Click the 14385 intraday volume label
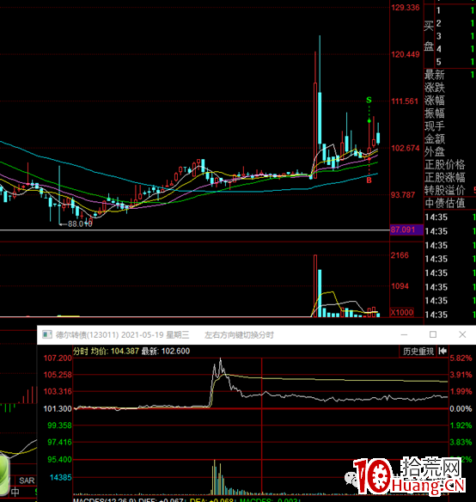The height and width of the screenshot is (502, 476). 60,478
